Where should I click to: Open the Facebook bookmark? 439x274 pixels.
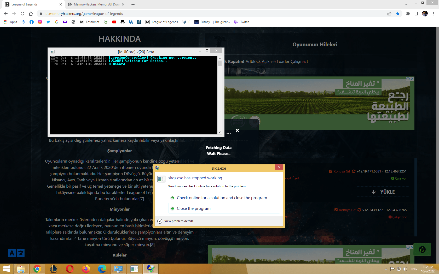32,22
